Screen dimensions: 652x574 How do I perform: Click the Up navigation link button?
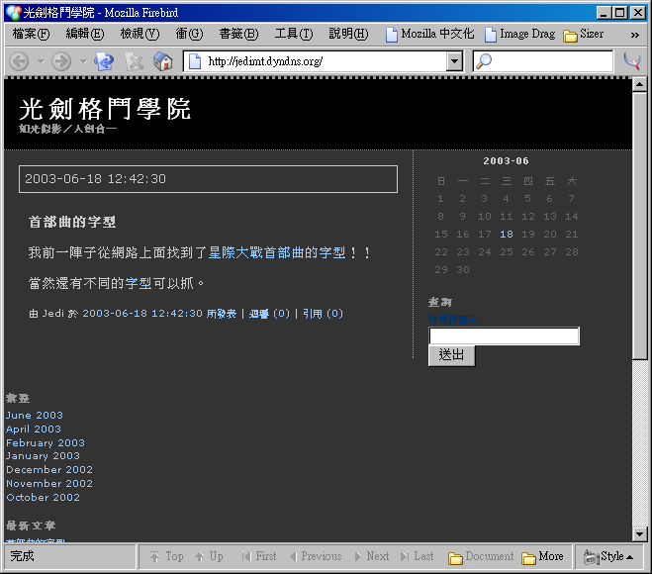tap(209, 556)
